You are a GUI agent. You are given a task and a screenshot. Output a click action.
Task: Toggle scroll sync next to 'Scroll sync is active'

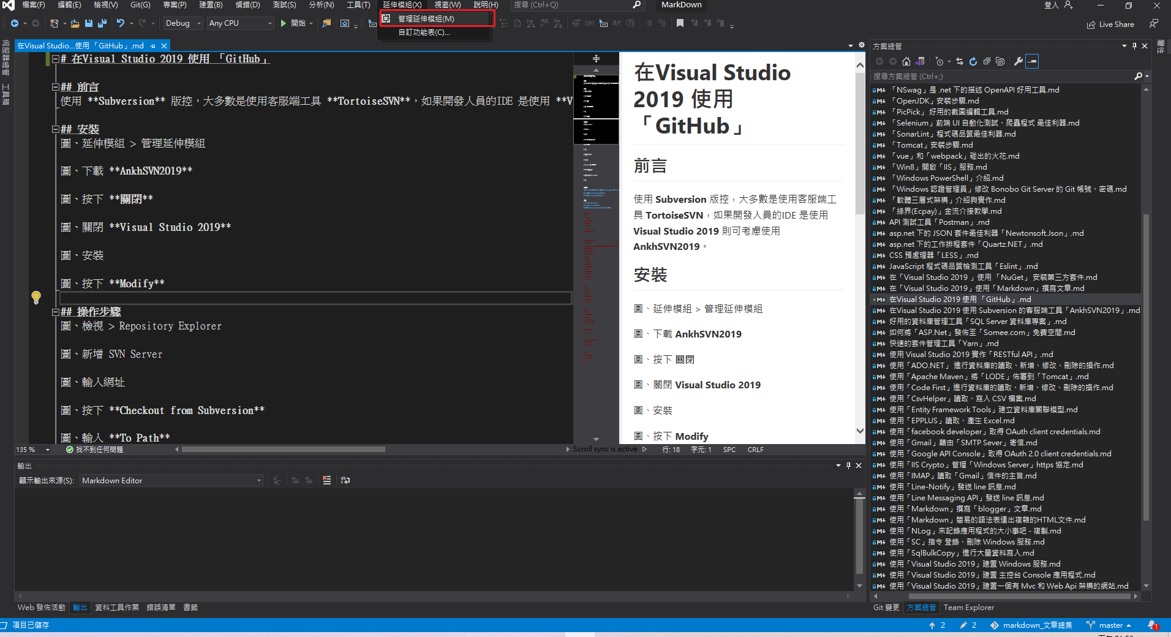[x=644, y=449]
